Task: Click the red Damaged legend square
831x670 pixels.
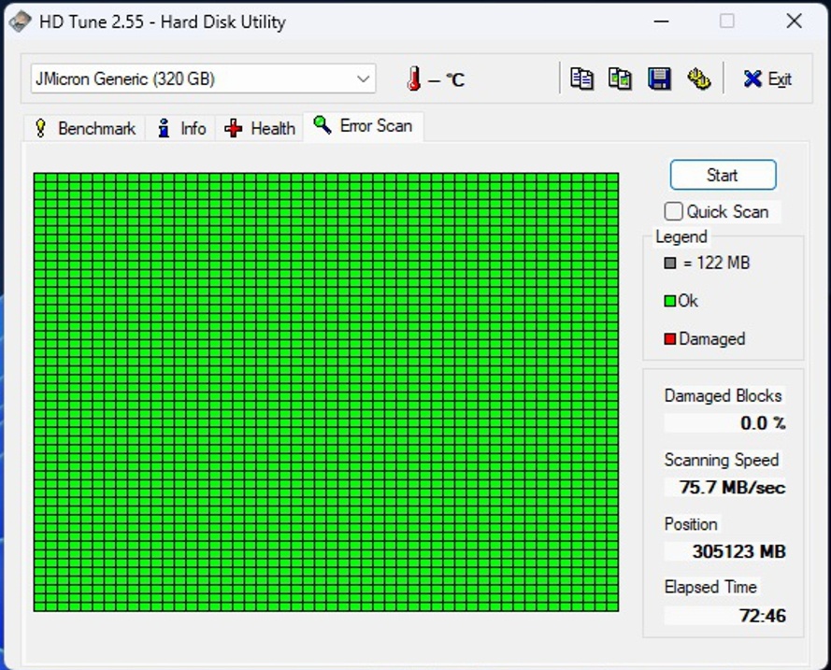Action: (x=669, y=339)
